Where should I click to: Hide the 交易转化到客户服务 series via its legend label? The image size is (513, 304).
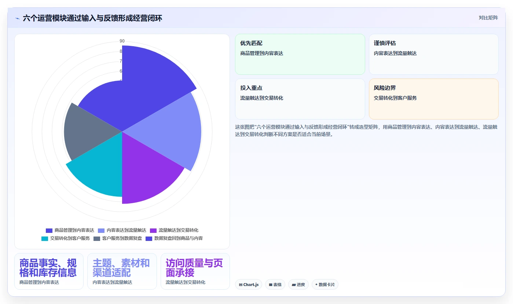click(70, 238)
